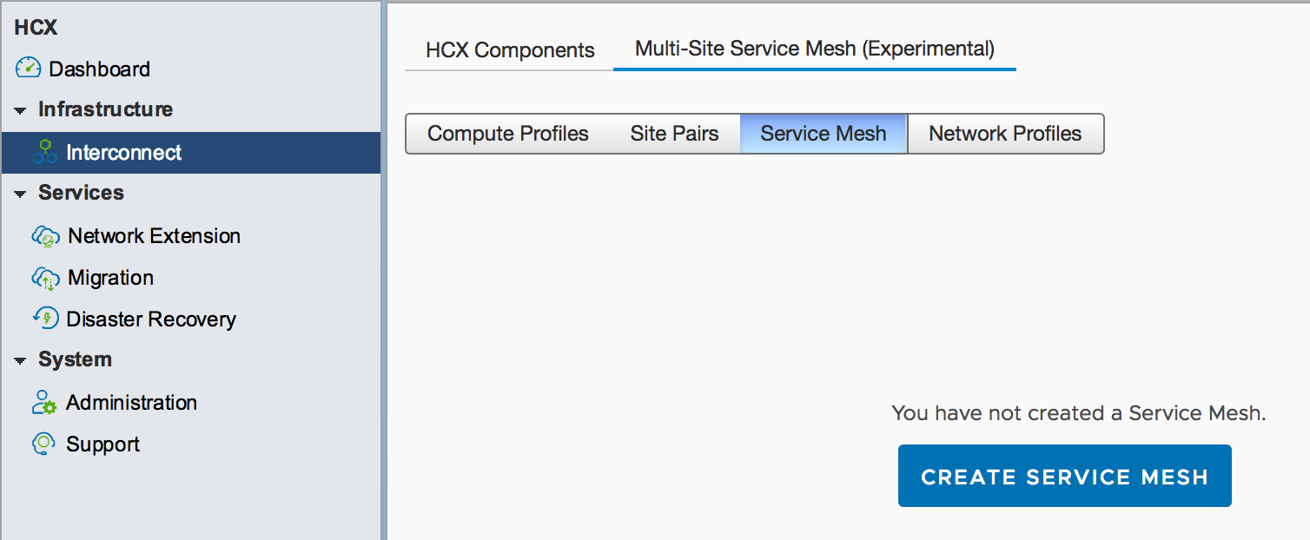Switch to the HCX Components tab

coord(508,49)
